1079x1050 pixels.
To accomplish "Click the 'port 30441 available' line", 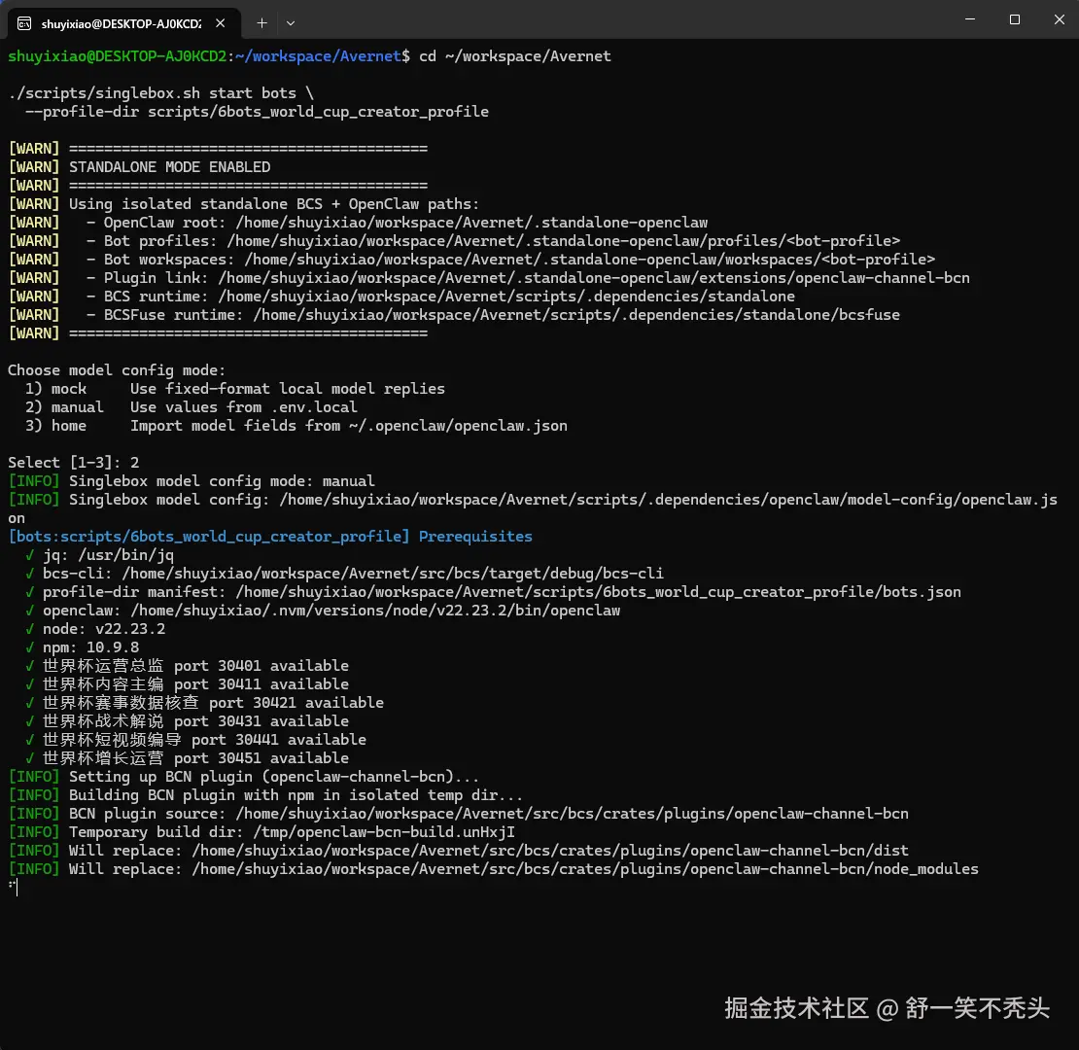I will [x=195, y=741].
